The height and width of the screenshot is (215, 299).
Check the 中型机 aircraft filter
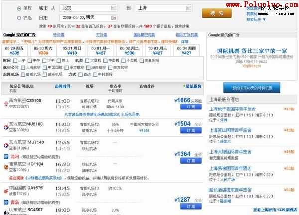(105, 61)
